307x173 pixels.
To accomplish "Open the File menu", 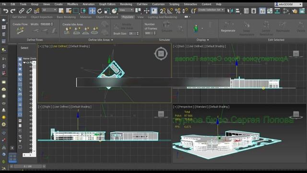I will (4, 4).
